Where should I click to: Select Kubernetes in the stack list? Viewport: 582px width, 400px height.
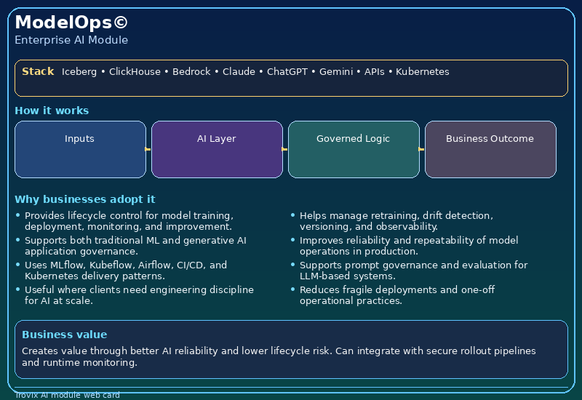pos(422,72)
